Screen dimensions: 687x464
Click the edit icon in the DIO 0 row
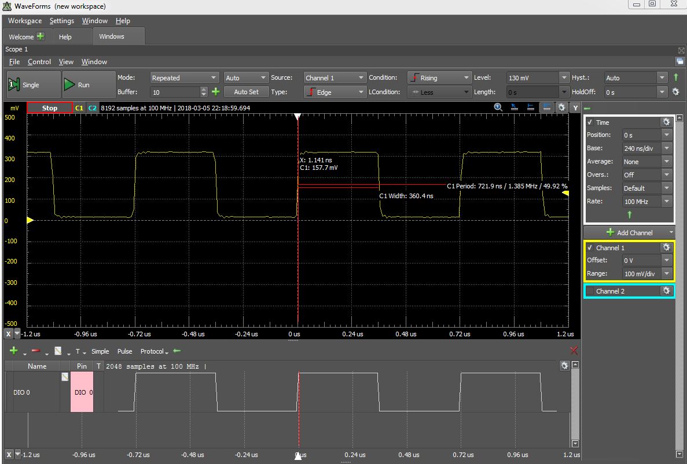pos(65,377)
